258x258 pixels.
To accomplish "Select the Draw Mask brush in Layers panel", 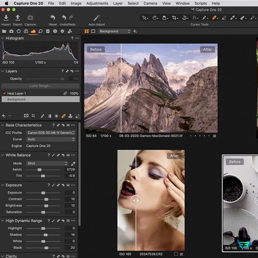I will 42,116.
